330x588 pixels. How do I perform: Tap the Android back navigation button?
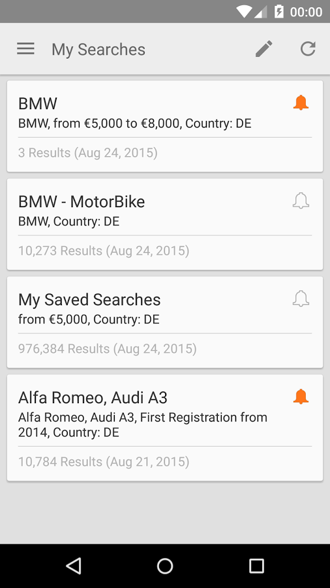pos(73,566)
